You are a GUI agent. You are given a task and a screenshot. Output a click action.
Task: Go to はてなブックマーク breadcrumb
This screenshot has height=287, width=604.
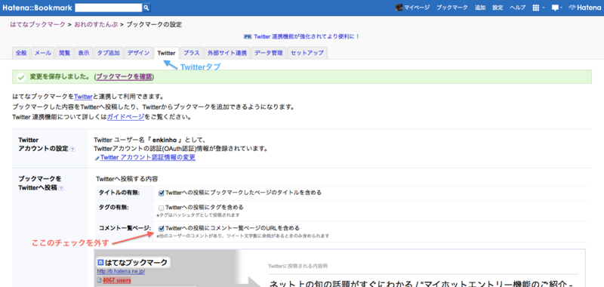[x=38, y=25]
